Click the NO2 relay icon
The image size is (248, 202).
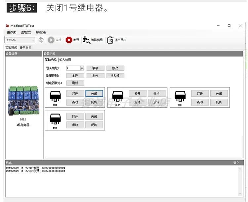pos(118,96)
